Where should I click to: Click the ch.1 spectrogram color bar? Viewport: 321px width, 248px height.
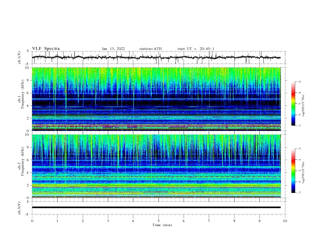(x=293, y=104)
